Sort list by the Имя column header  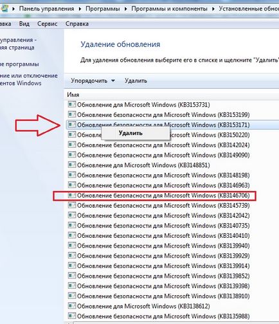point(73,94)
